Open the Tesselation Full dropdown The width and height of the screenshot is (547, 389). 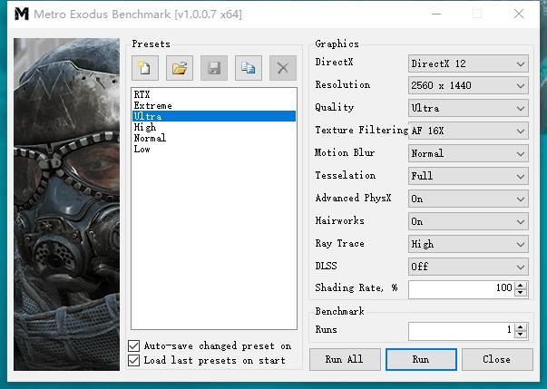pos(468,176)
